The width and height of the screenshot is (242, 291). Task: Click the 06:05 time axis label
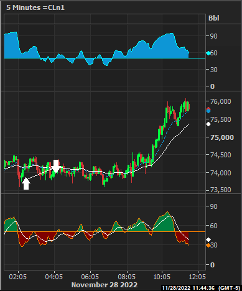[x=90, y=277]
